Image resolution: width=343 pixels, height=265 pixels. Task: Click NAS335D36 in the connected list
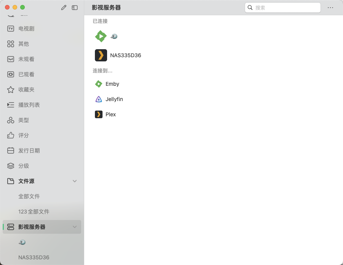click(125, 55)
